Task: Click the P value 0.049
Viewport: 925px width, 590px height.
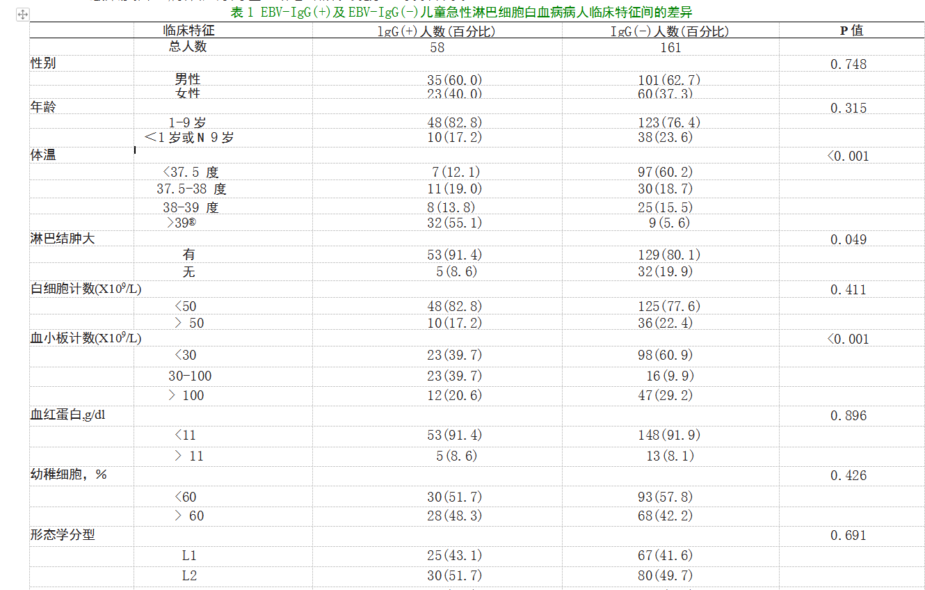Action: click(x=848, y=239)
